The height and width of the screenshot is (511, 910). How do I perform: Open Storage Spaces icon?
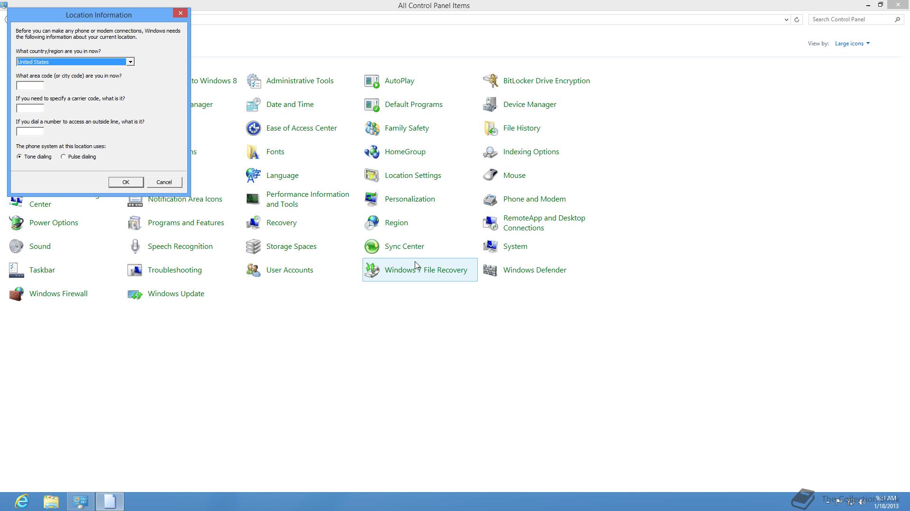click(254, 247)
